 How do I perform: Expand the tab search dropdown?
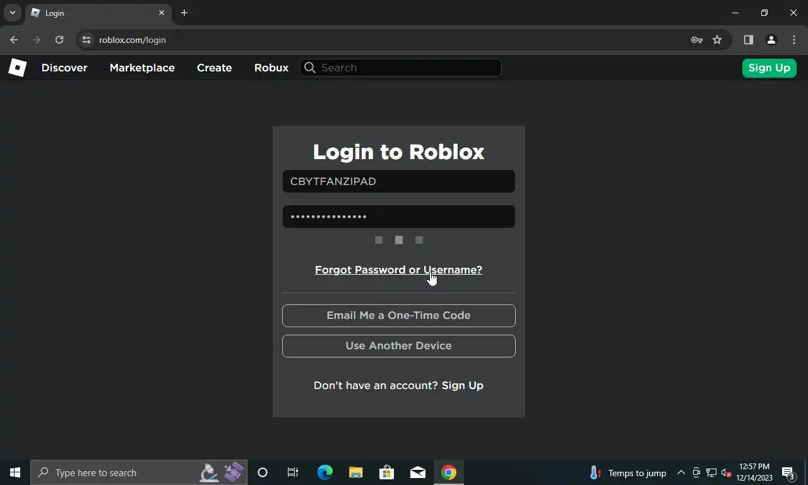tap(12, 13)
